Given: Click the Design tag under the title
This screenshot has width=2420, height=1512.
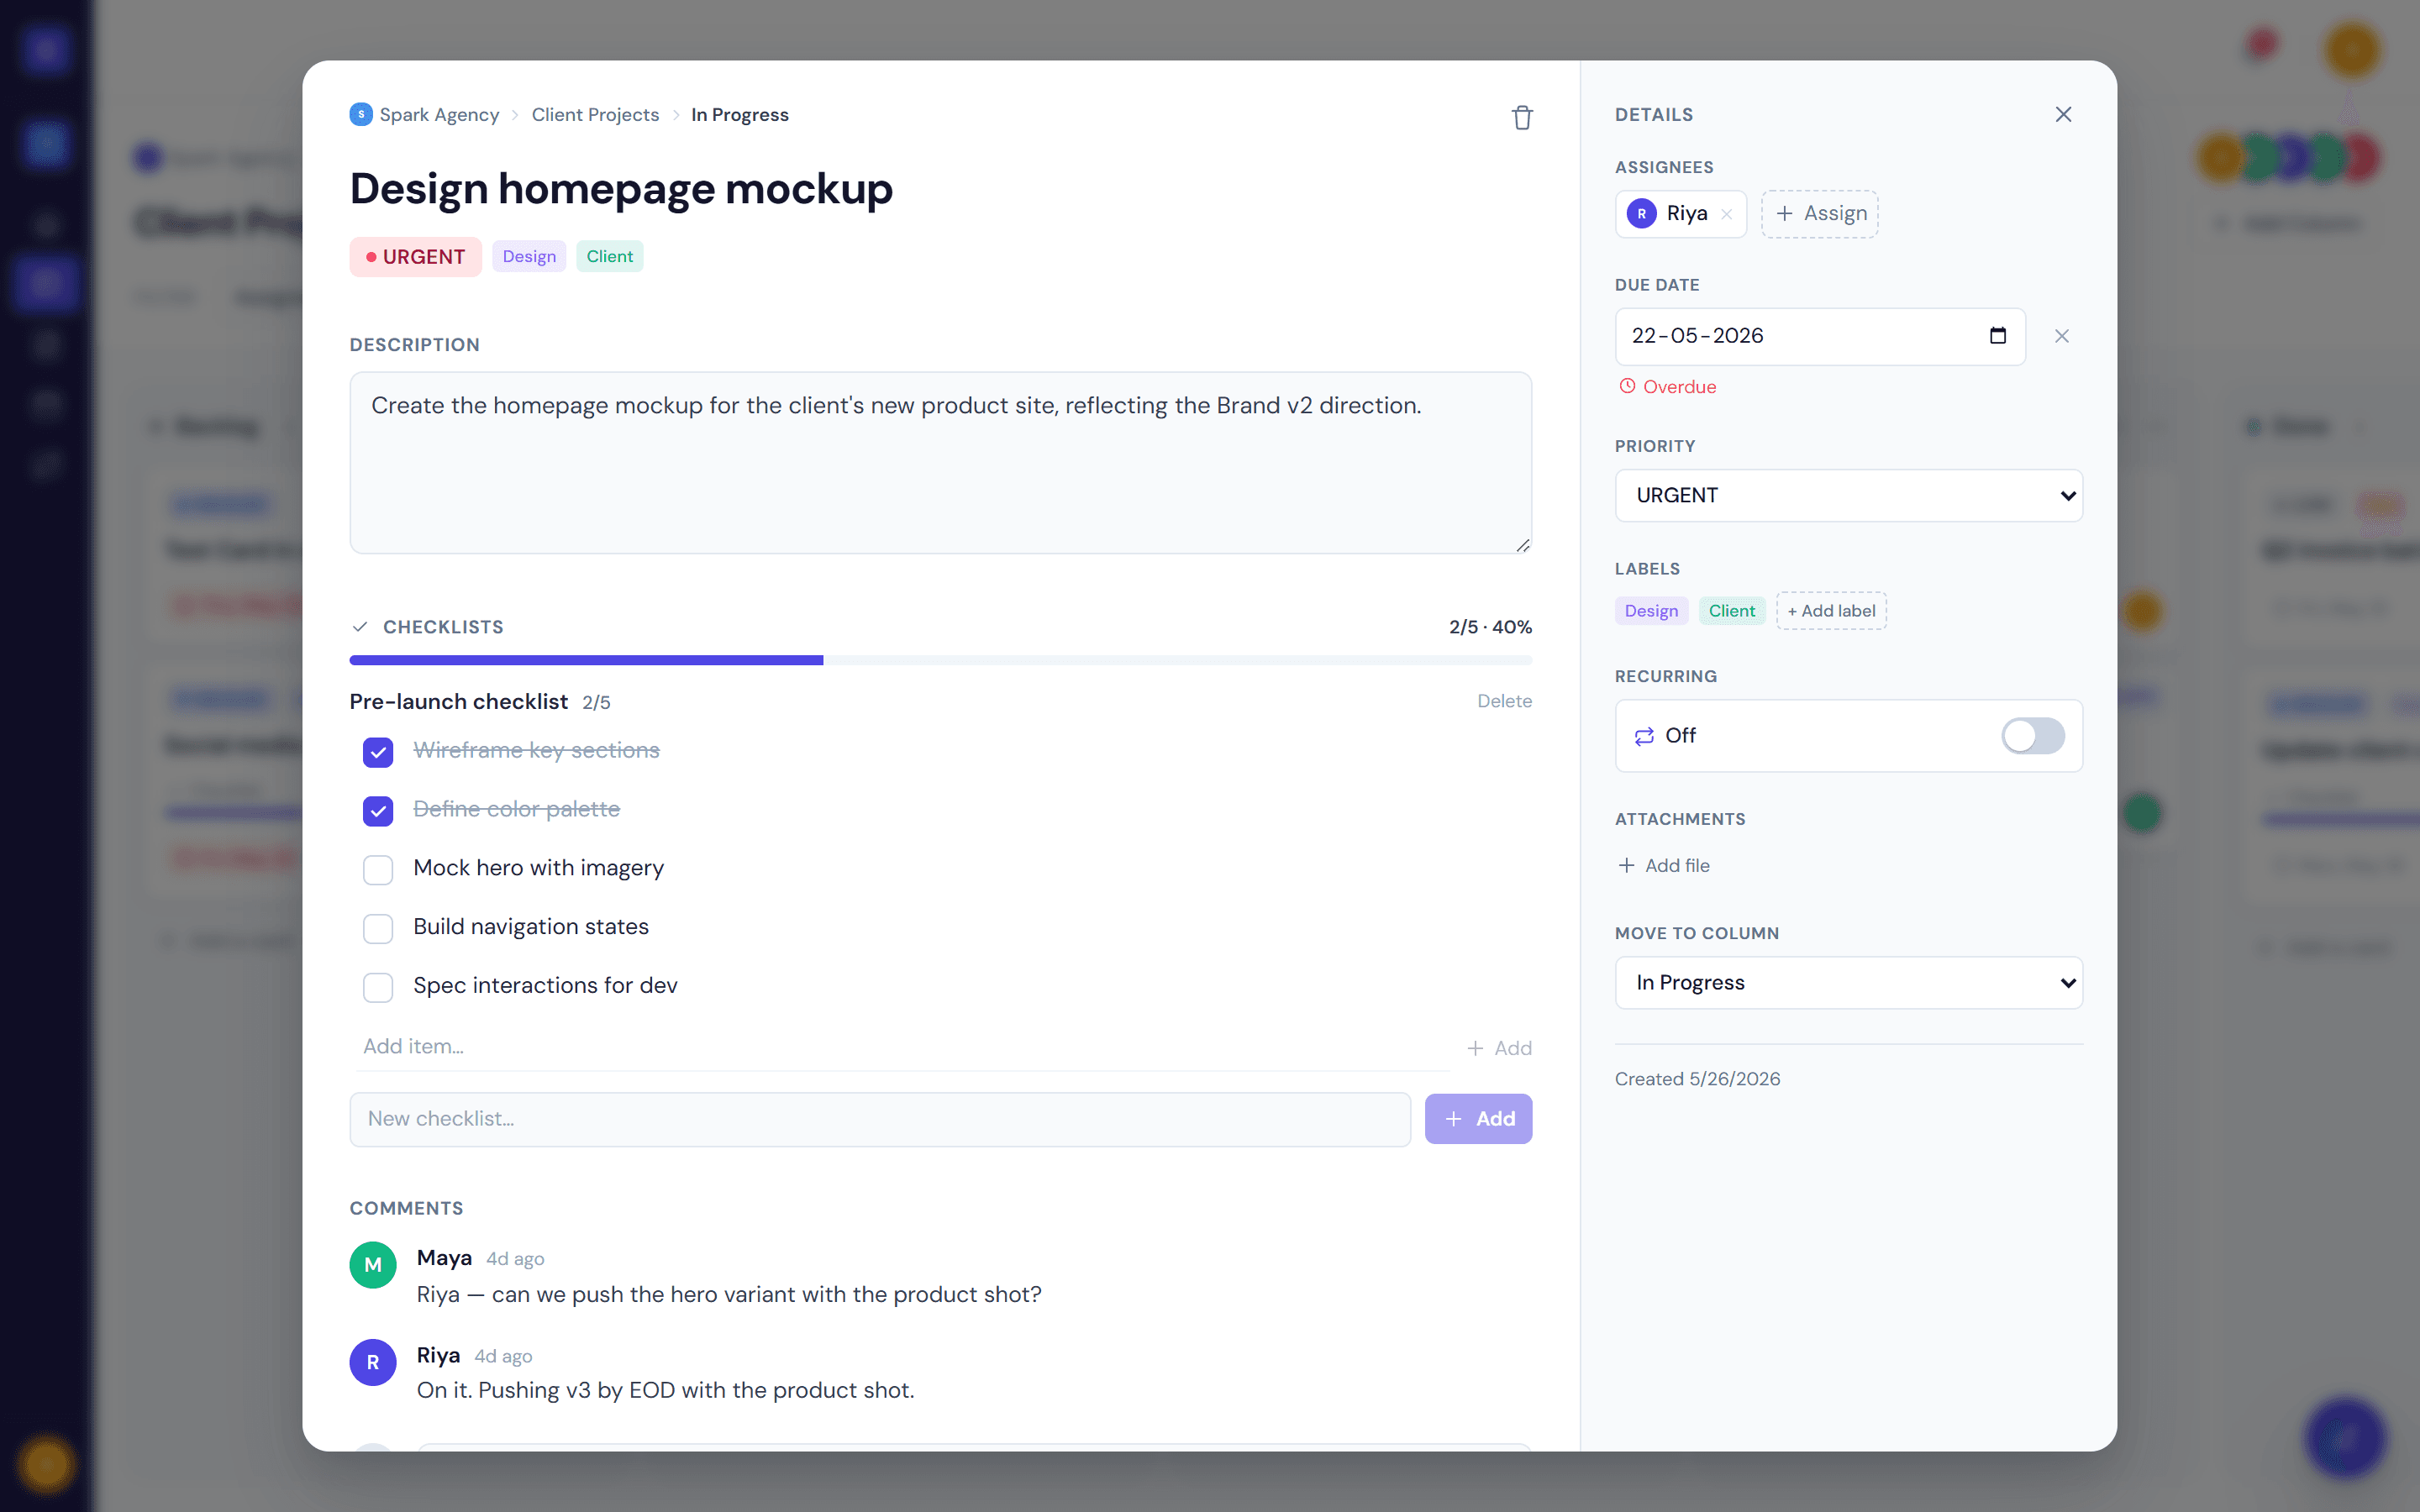Looking at the screenshot, I should coord(529,256).
